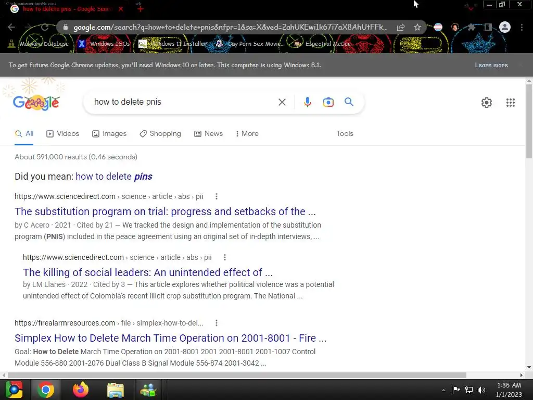Search by image with camera icon
Image resolution: width=533 pixels, height=400 pixels.
[328, 102]
